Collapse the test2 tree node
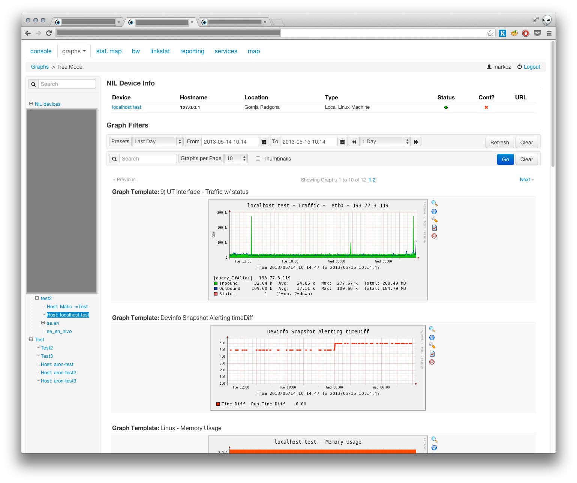 37,298
